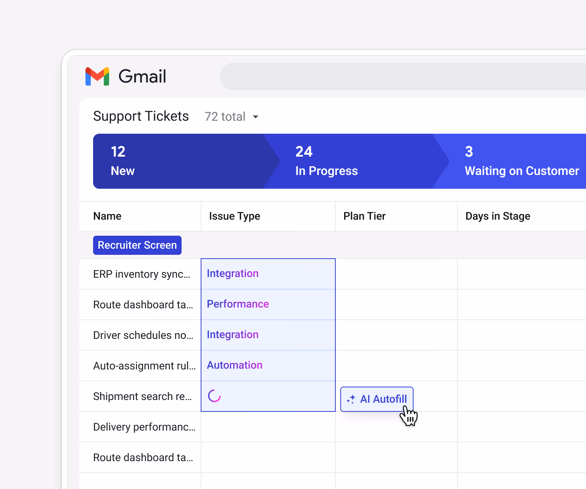Click the Recruiter Screen group label
586x489 pixels.
[x=137, y=245]
